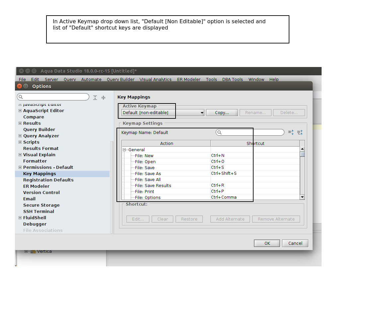
Task: Open the Tools menu
Action: 211,79
